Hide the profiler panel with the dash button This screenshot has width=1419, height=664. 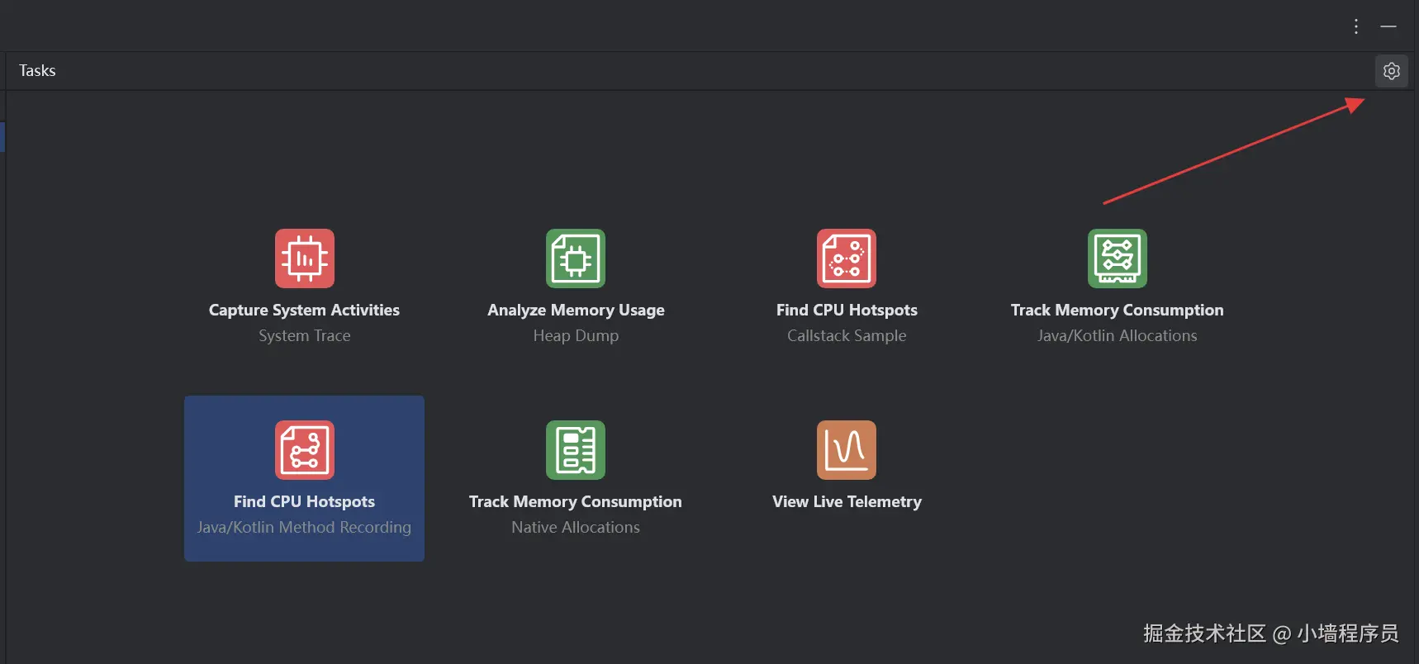tap(1388, 26)
